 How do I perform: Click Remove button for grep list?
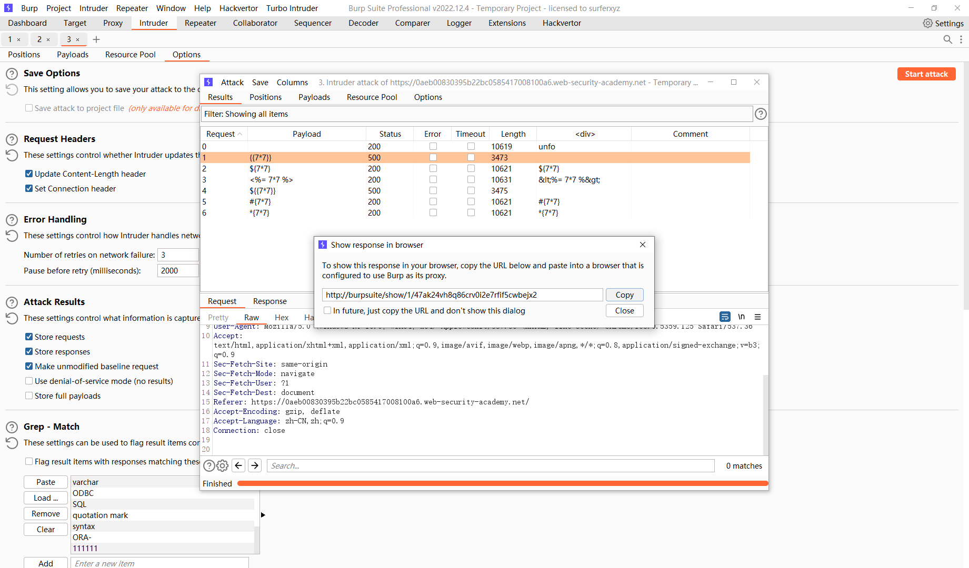click(46, 514)
